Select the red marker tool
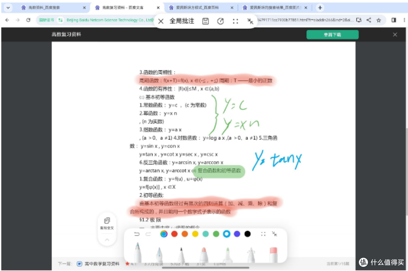The image size is (408, 271). point(204,254)
